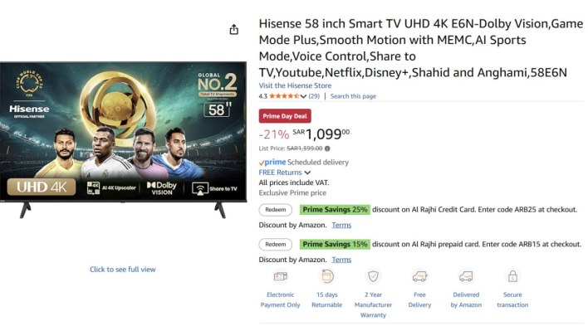The image size is (588, 331).
Task: Visit the Hisense Store link
Action: tap(295, 85)
